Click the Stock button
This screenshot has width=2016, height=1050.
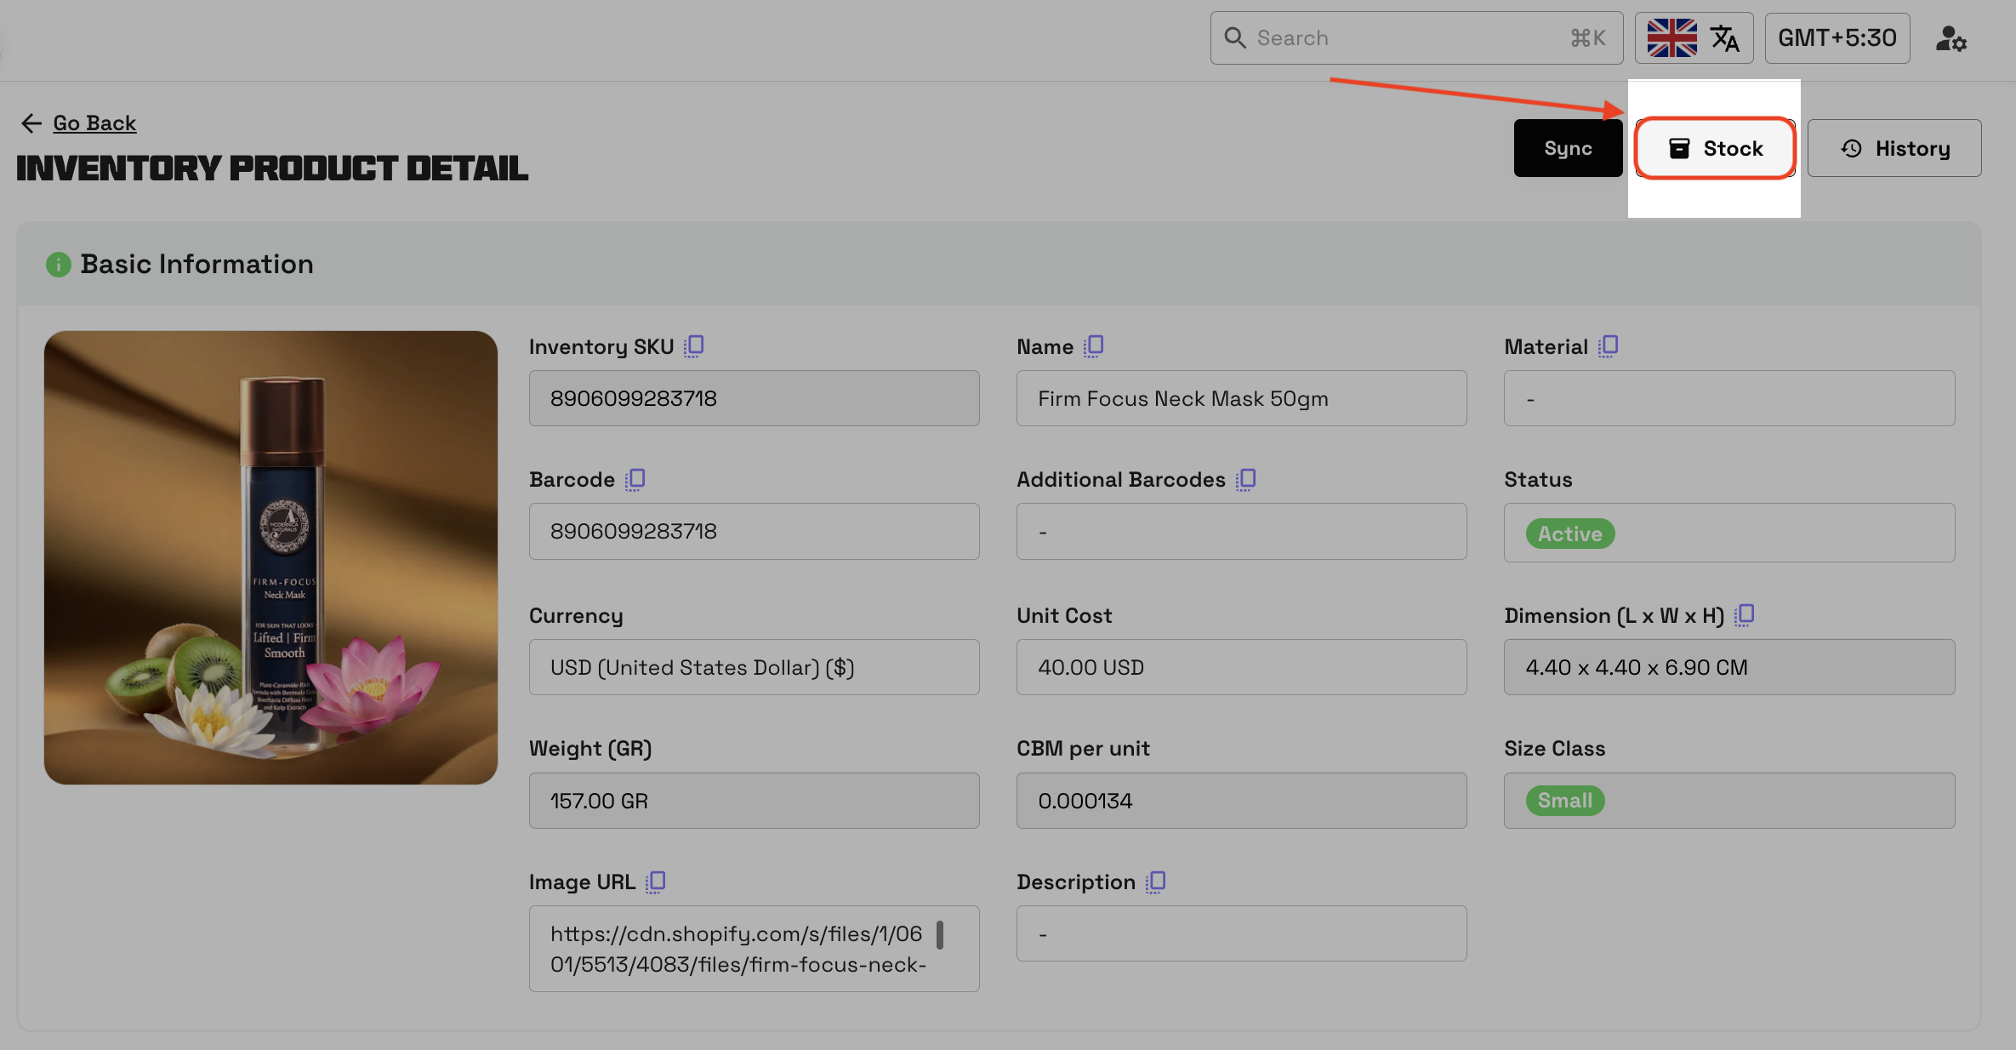point(1715,148)
